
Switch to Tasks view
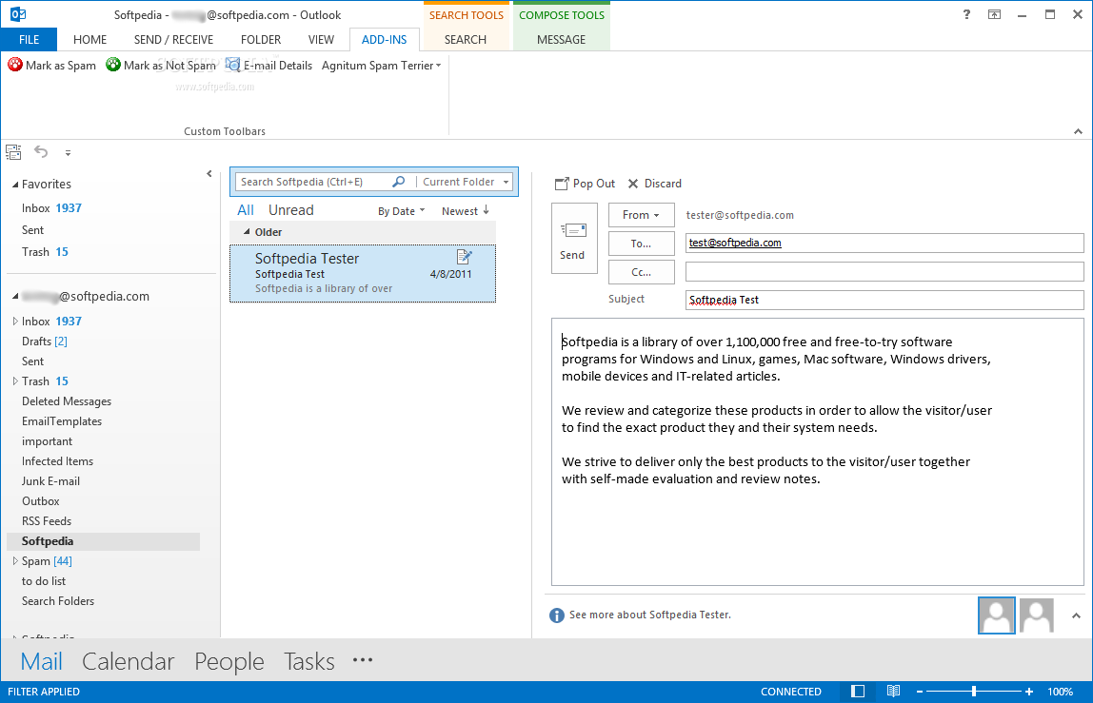308,661
